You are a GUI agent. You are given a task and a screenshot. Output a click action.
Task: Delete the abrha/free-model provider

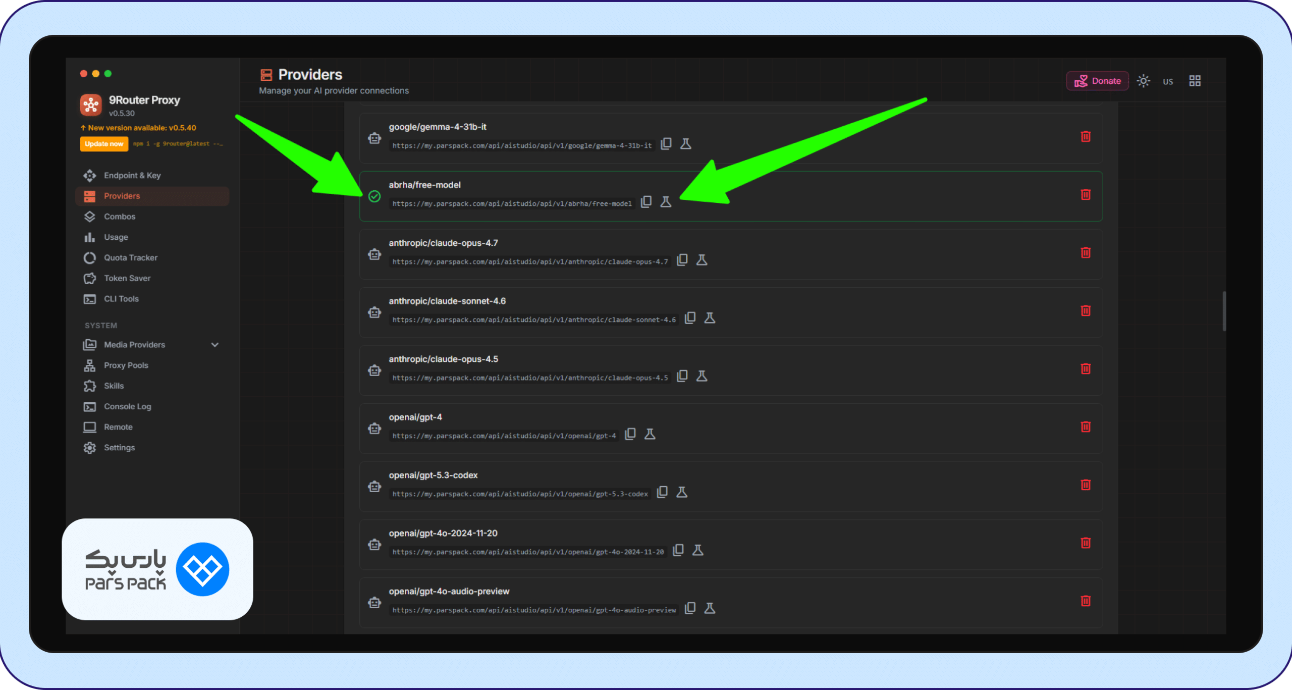coord(1086,195)
